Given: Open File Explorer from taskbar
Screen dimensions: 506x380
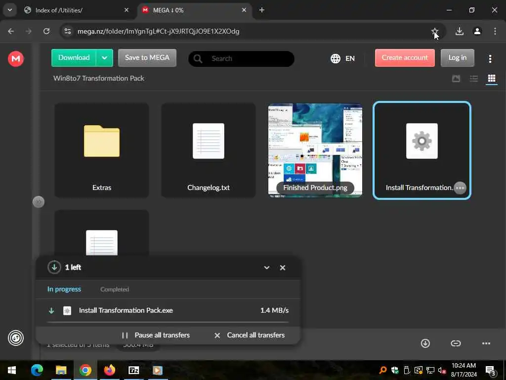Looking at the screenshot, I should pyautogui.click(x=61, y=370).
